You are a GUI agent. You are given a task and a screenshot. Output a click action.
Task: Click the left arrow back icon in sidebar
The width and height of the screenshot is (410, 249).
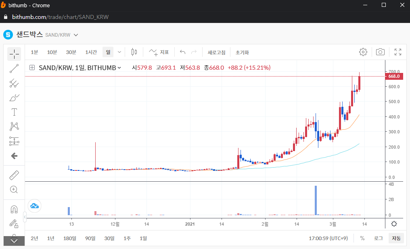tap(14, 156)
